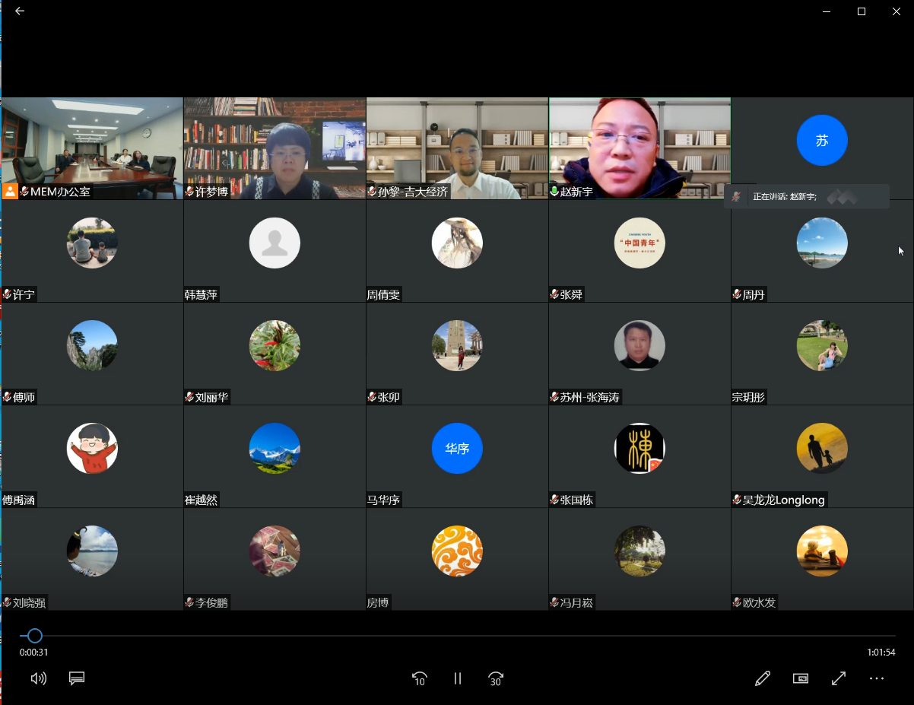Pause the video playback
The width and height of the screenshot is (914, 705).
[x=458, y=678]
